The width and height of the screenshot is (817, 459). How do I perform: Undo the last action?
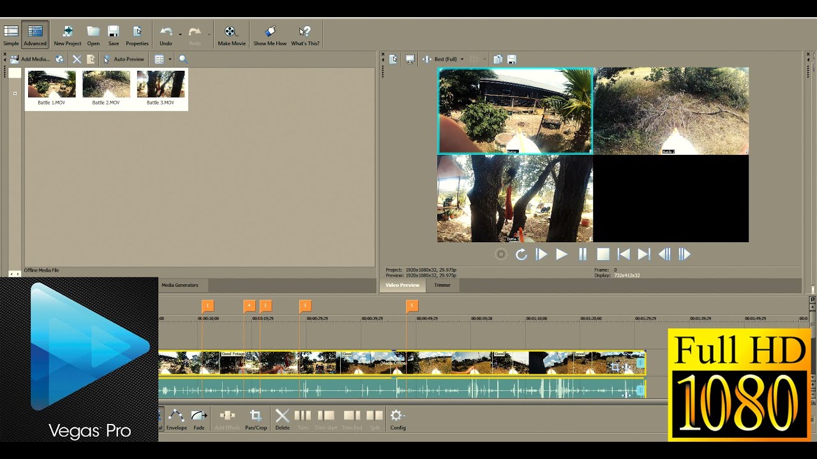pos(166,36)
